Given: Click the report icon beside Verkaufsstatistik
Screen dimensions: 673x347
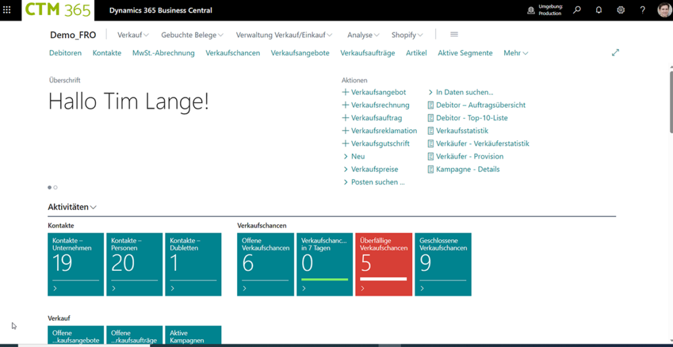Looking at the screenshot, I should coord(430,131).
